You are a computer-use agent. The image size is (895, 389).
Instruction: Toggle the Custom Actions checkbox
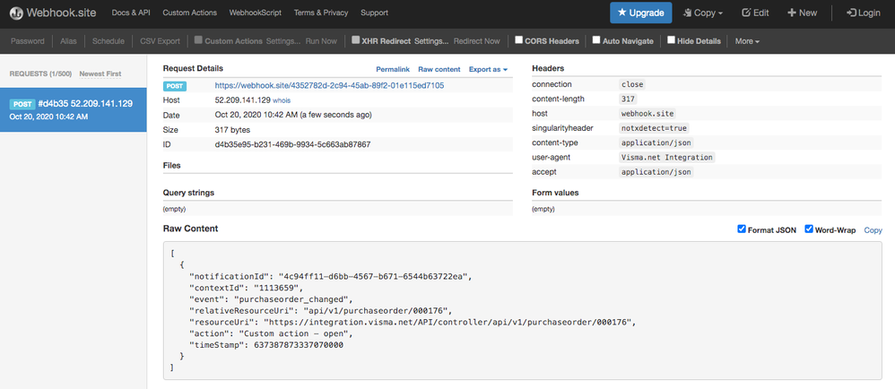tap(198, 40)
